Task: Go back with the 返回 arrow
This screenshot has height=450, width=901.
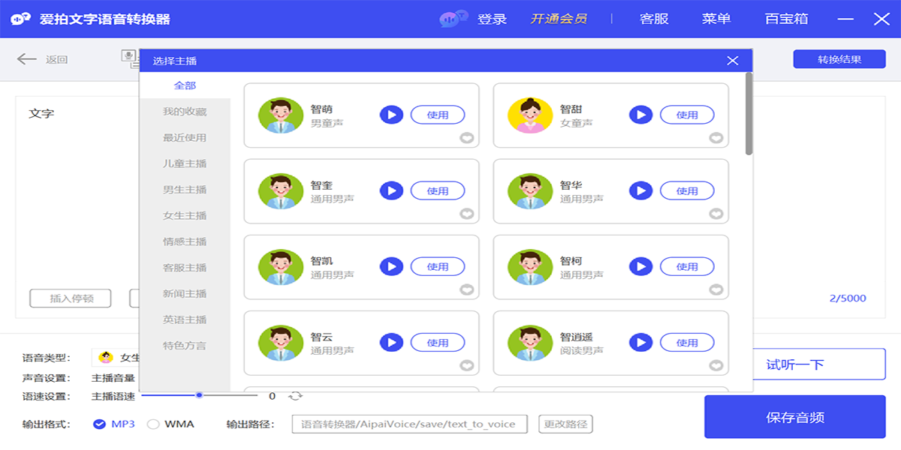Action: [26, 59]
